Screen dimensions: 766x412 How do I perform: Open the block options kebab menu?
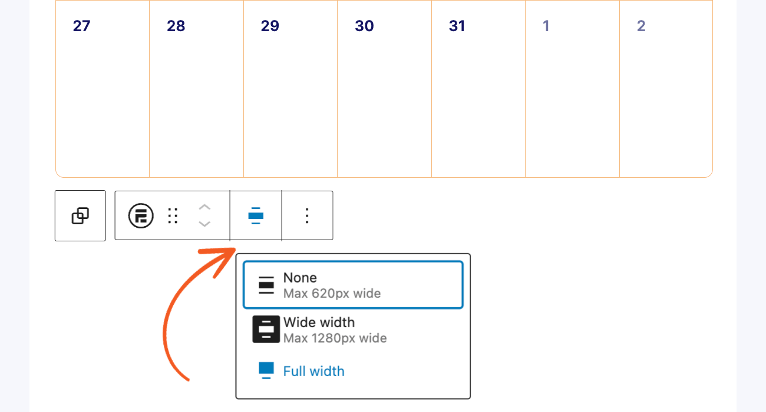coord(307,215)
